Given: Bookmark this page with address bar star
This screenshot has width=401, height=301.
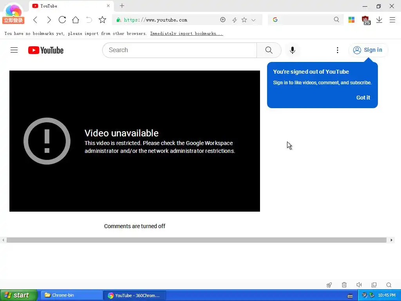Looking at the screenshot, I should tap(244, 20).
